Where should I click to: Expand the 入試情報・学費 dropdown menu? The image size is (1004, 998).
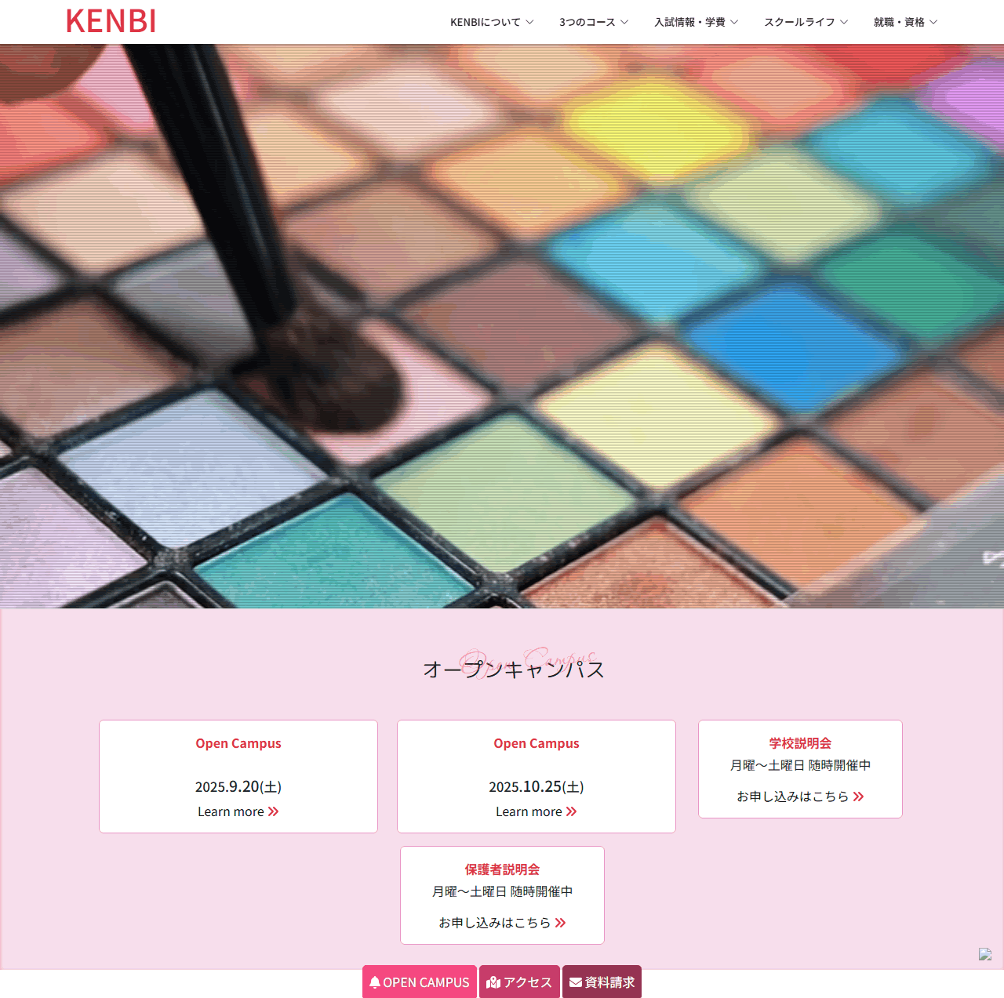click(697, 22)
